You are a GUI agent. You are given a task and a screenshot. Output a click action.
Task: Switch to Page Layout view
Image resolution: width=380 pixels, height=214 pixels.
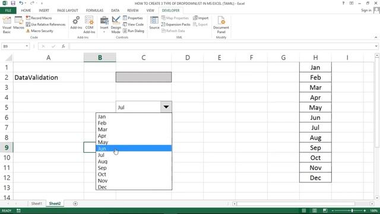pyautogui.click(x=314, y=210)
